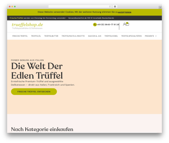169x143 pixels.
Task: Open Trüffelpasta & Risotto menu item
Action: [73, 36]
